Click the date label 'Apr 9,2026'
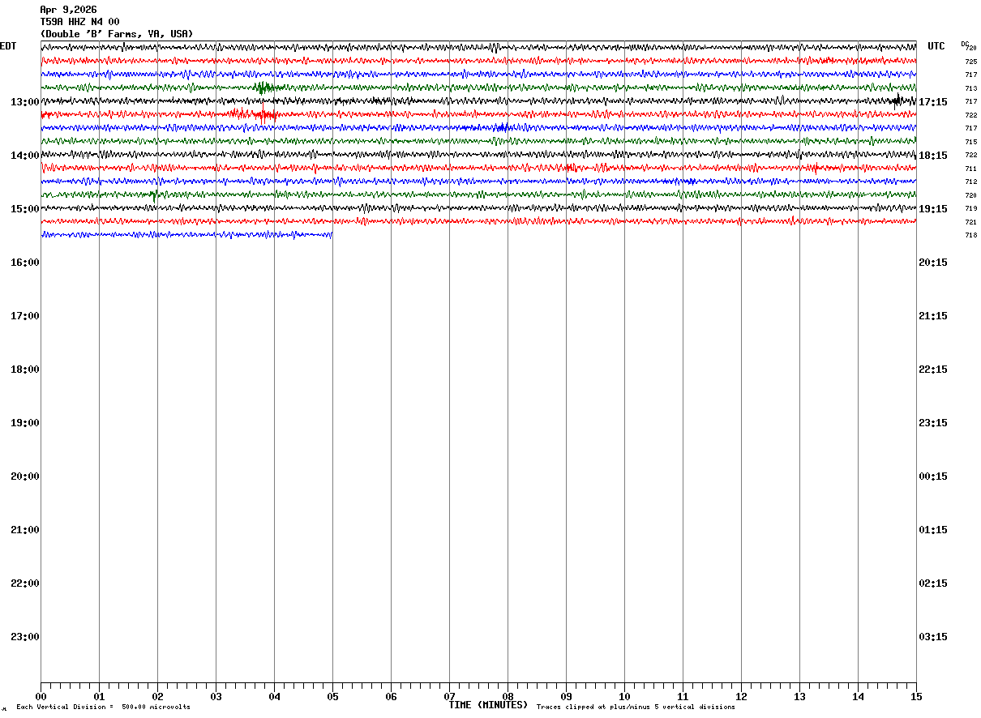The image size is (981, 718). 68,10
